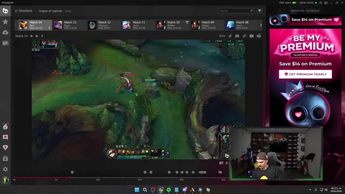Click the layout panel icon in title bar
The image size is (345, 194).
tap(326, 3)
